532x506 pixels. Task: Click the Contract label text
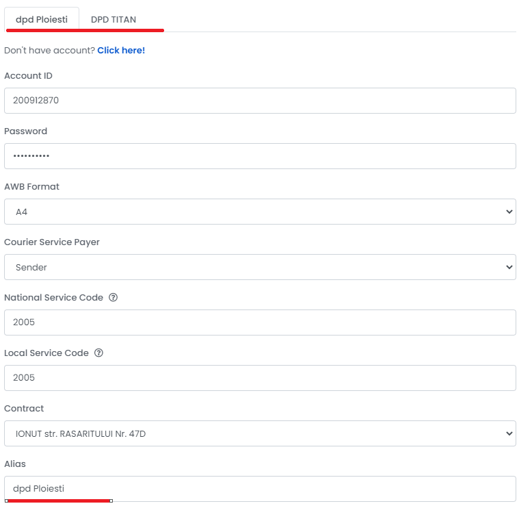24,408
